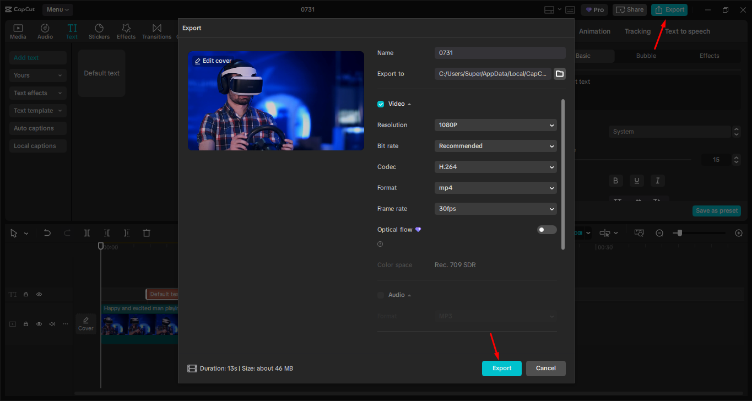Open the export destination folder picker

(559, 73)
